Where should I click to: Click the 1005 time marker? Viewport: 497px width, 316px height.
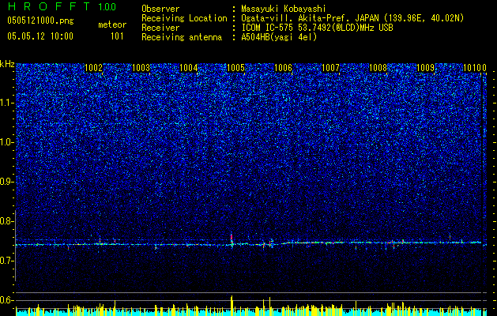[x=236, y=68]
